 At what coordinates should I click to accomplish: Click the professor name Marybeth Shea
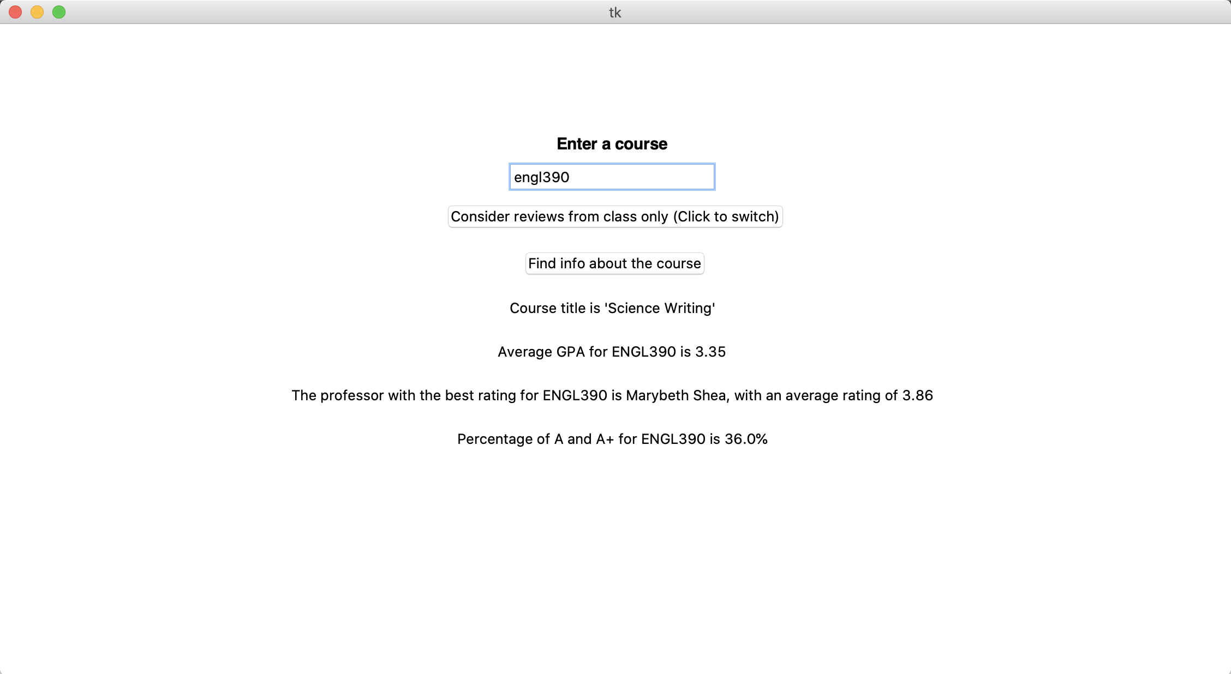(x=677, y=395)
